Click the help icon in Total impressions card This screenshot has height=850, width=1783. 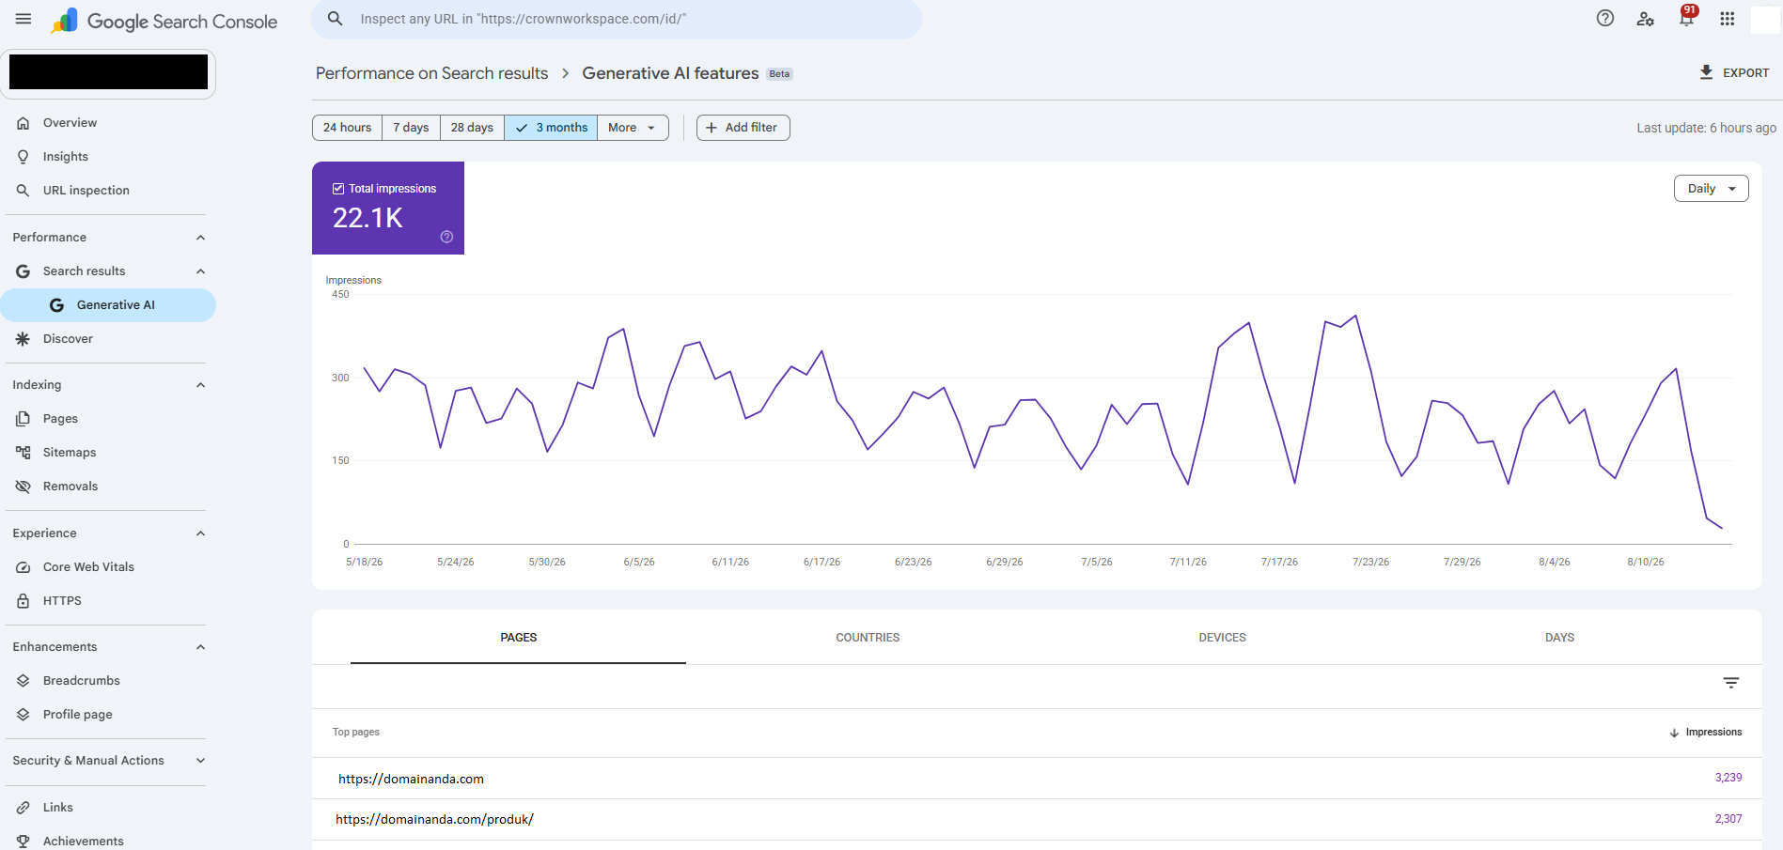(446, 237)
